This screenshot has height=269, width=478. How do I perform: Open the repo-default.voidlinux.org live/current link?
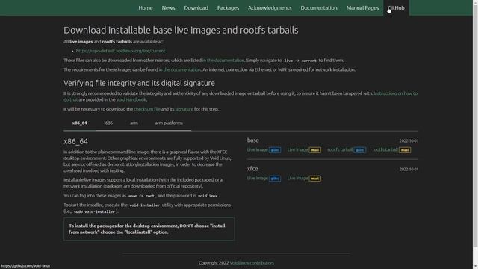coord(120,51)
